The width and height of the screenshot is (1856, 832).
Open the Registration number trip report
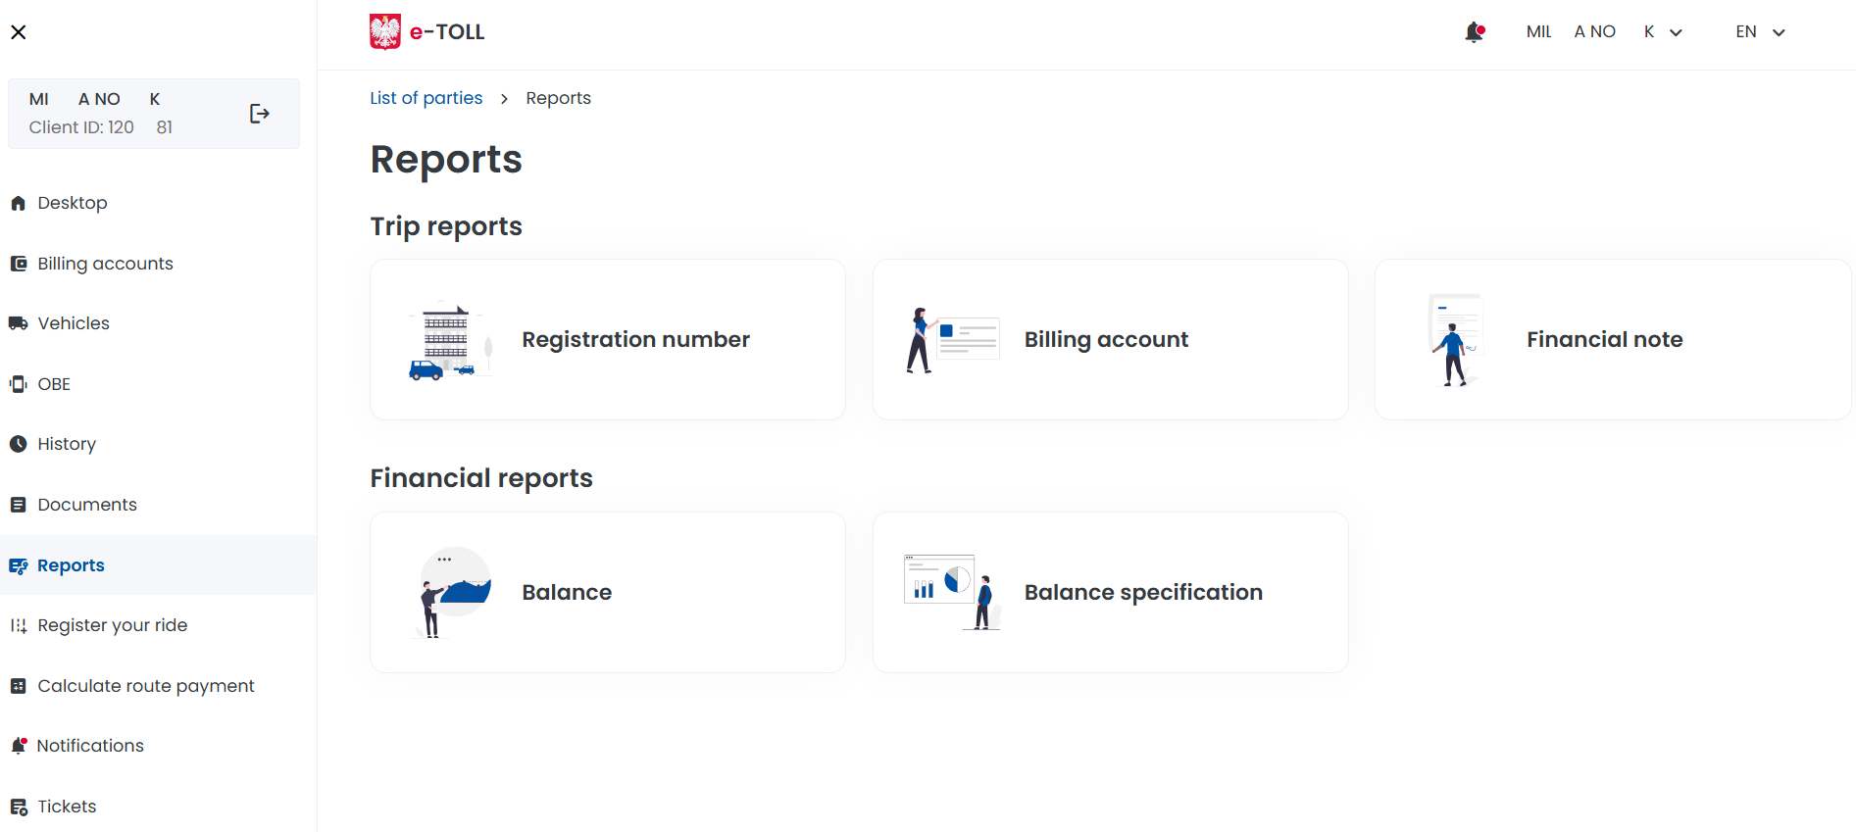608,340
